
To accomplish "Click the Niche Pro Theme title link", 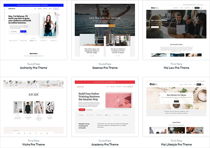I will tap(33, 145).
